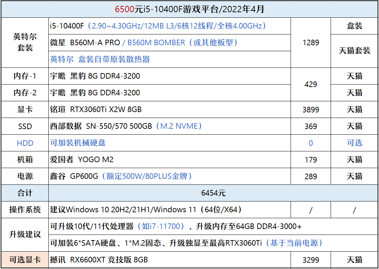Click the 盒装 cell

[x=354, y=26]
